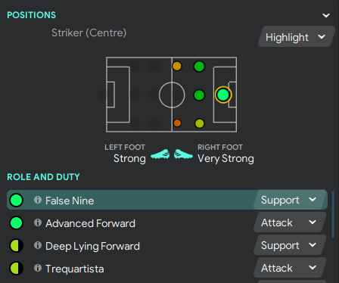Select the False Nine suitability circle

[x=17, y=201]
